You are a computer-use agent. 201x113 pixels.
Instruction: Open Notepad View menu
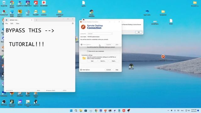pos(18,24)
